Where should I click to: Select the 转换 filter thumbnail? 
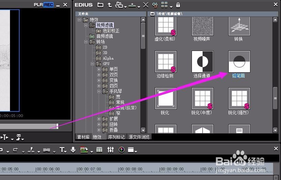click(239, 27)
